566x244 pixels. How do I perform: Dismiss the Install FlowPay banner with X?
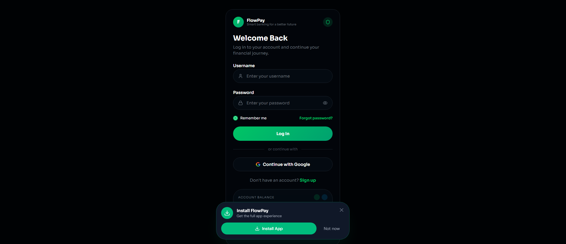click(342, 210)
